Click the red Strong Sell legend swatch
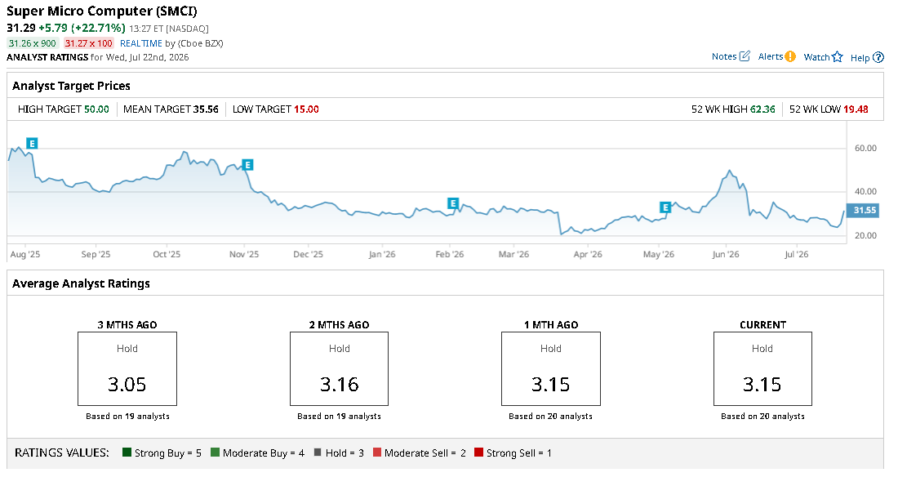Image resolution: width=898 pixels, height=486 pixels. tap(478, 453)
